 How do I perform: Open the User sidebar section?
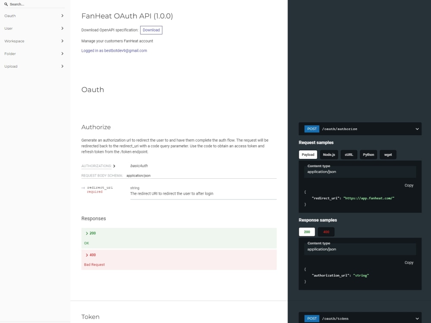(35, 28)
